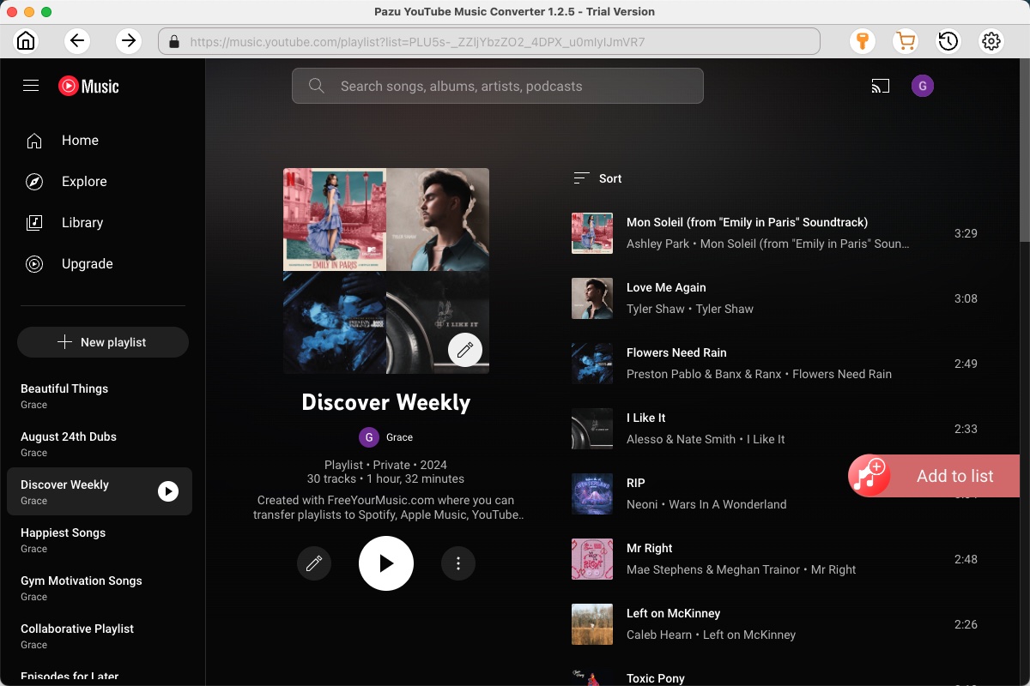Screen dimensions: 1030x686
Task: Play the Discover Weekly playlist
Action: coord(386,563)
